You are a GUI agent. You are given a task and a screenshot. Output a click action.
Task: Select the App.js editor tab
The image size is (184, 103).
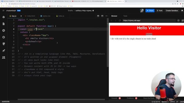(14, 16)
